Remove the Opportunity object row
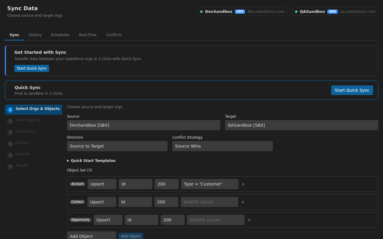The height and width of the screenshot is (239, 383). (x=249, y=220)
